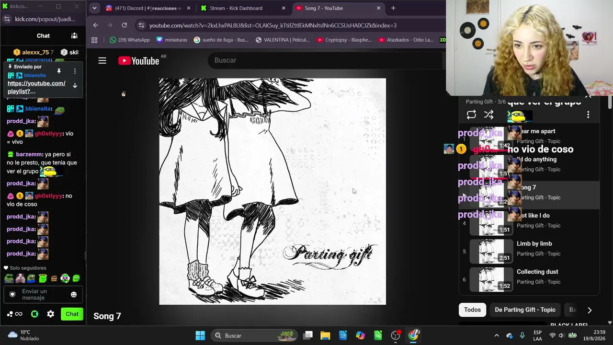Viewport: 613px width, 345px height.
Task: Open Google Chrome from the taskbar
Action: (x=413, y=335)
